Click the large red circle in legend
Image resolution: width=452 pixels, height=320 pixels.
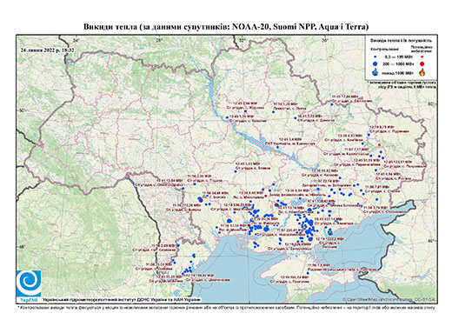coord(422,63)
